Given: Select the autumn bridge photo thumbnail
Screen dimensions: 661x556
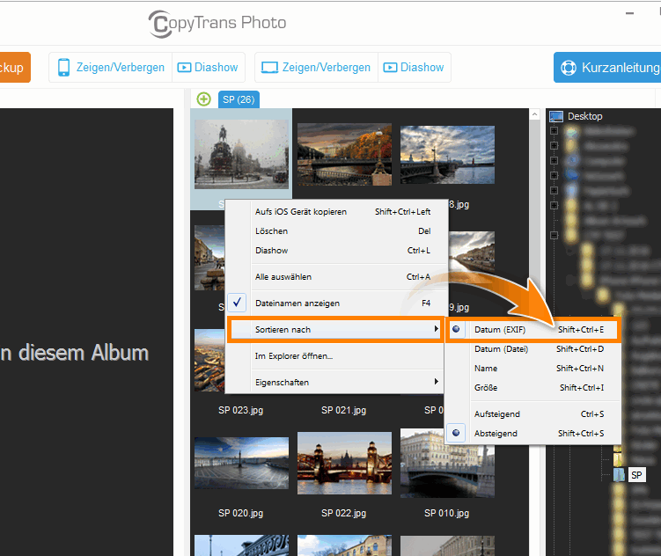Looking at the screenshot, I should [344, 154].
